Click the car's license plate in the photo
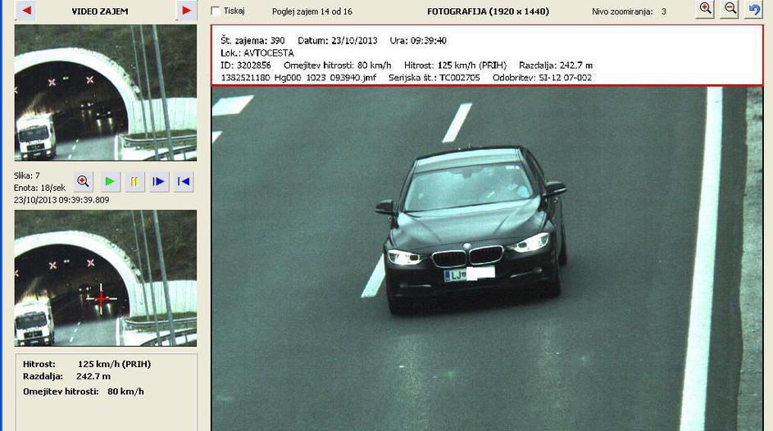The width and height of the screenshot is (773, 431). coord(469,274)
